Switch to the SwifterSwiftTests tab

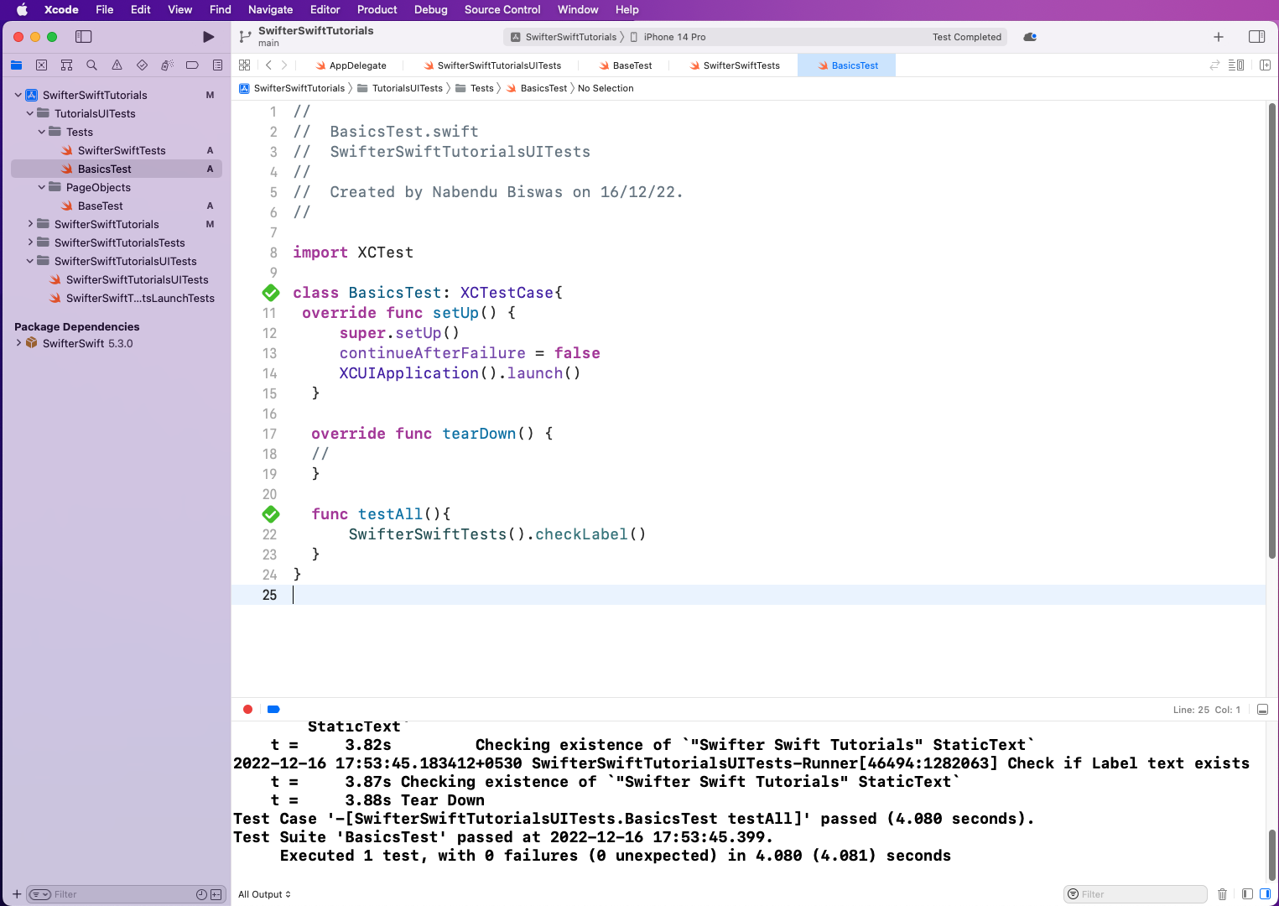[x=735, y=65]
